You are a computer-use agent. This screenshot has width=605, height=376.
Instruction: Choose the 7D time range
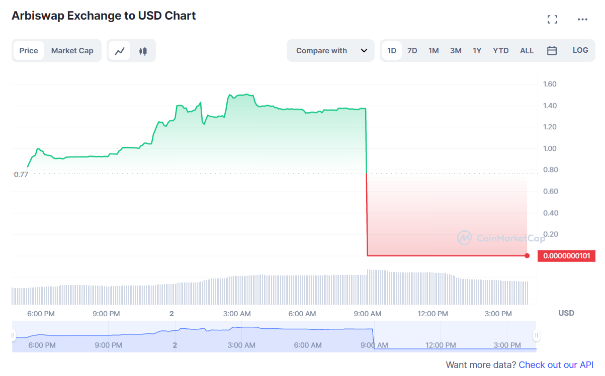(412, 51)
